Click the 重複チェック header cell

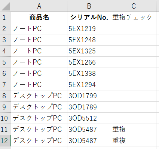coord(134,18)
